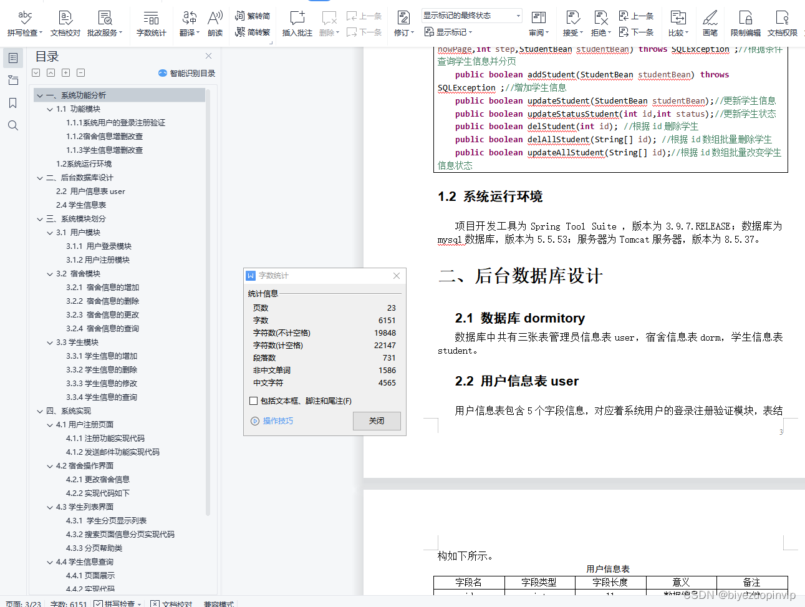This screenshot has width=805, height=607.
Task: Select 3.1.1 用户登录模块 outline entry
Action: (99, 246)
